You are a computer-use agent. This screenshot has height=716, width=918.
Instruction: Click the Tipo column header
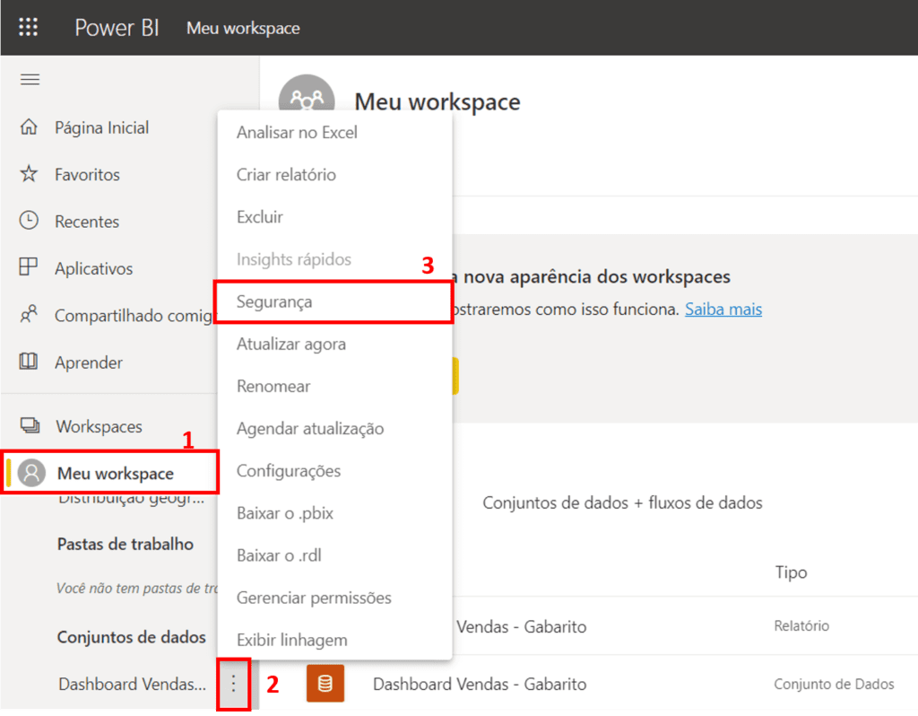pyautogui.click(x=791, y=572)
